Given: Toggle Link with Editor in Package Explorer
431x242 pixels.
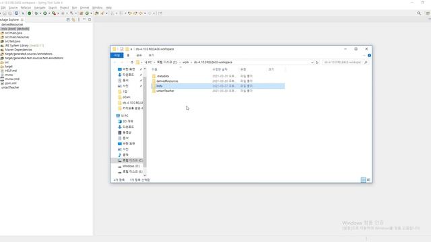Looking at the screenshot, I should tap(73, 19).
